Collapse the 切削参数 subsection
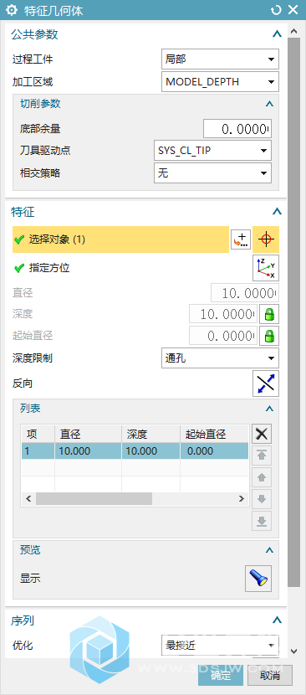 [x=269, y=104]
